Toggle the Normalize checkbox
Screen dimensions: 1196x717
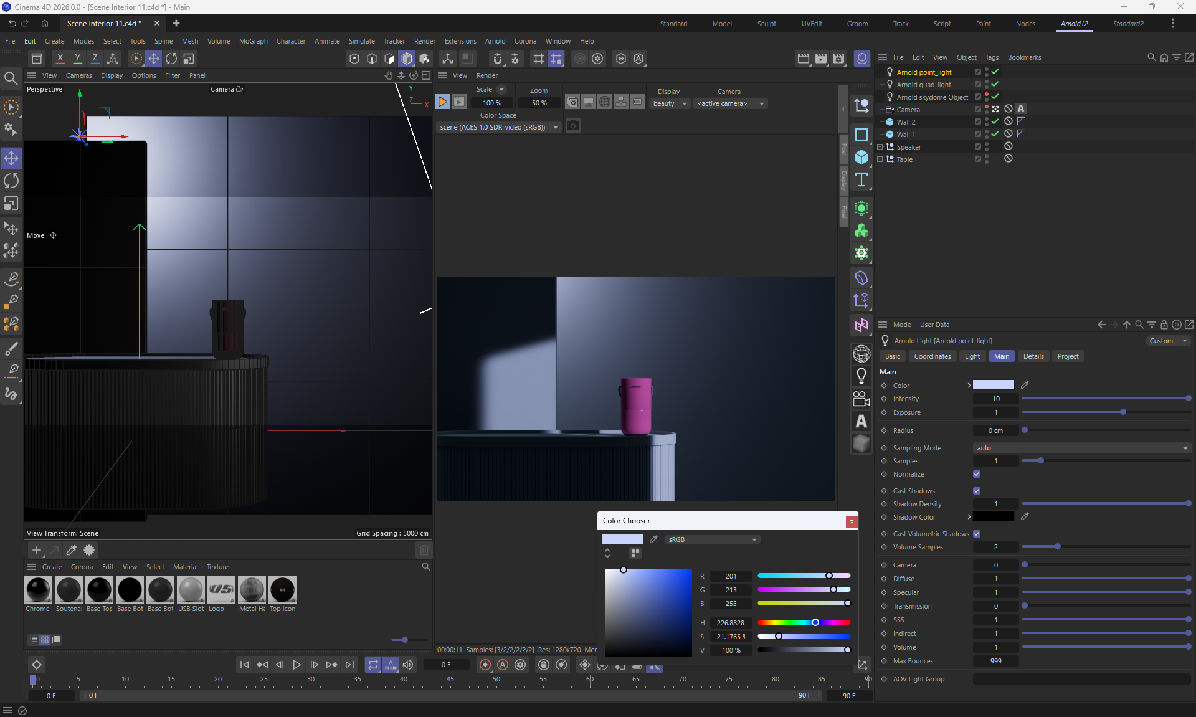point(977,474)
